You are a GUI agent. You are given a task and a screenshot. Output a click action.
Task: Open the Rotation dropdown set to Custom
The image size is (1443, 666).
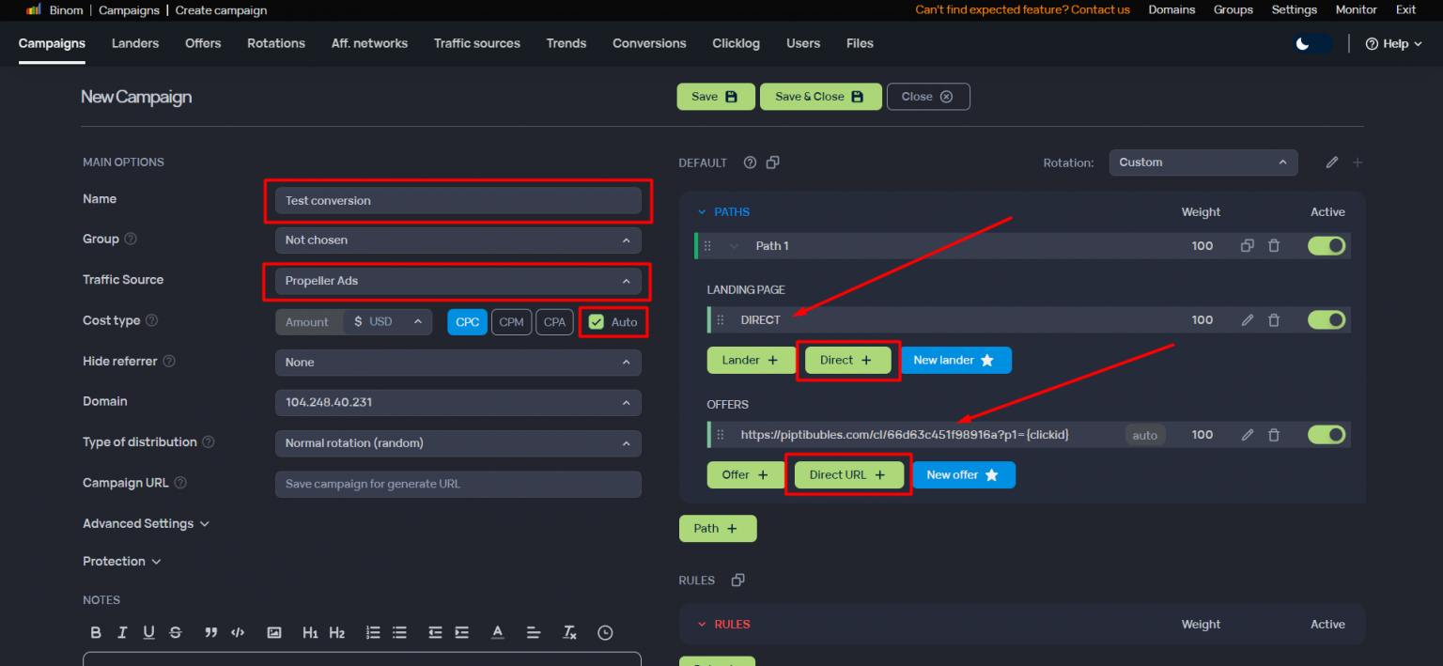coord(1203,162)
